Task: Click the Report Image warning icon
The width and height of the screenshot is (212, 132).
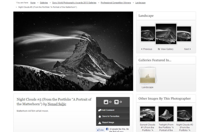Action: (100, 122)
